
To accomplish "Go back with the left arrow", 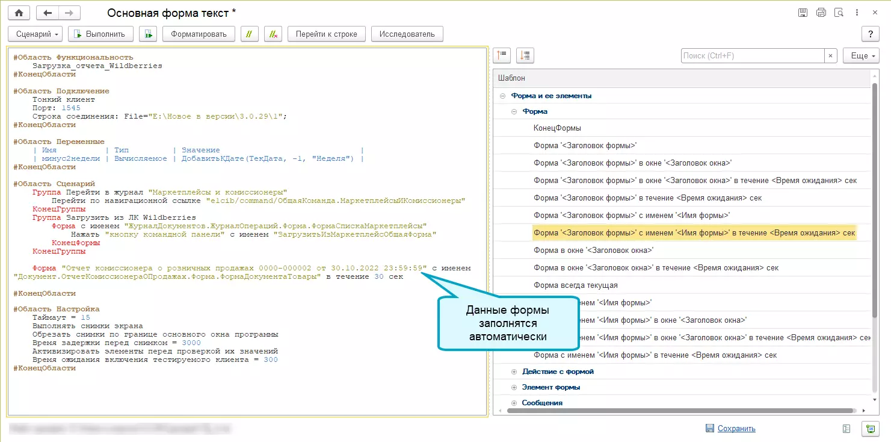I will [x=48, y=13].
